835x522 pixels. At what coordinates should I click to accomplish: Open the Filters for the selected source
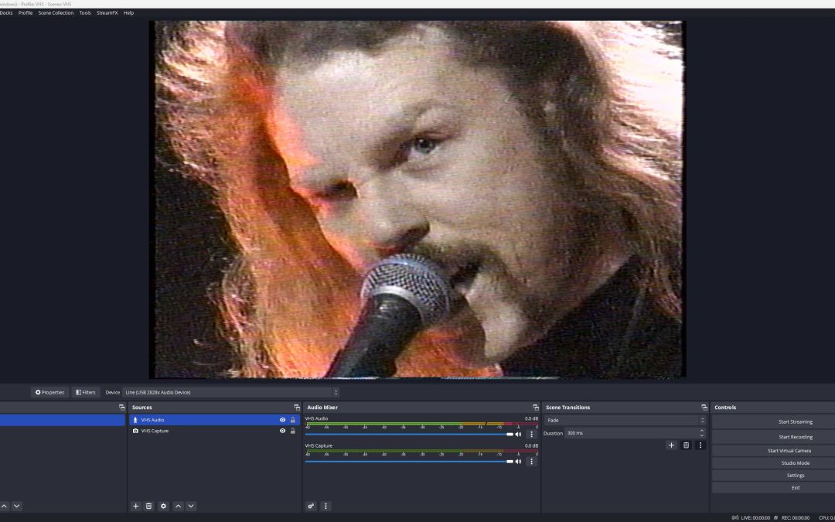tap(86, 392)
